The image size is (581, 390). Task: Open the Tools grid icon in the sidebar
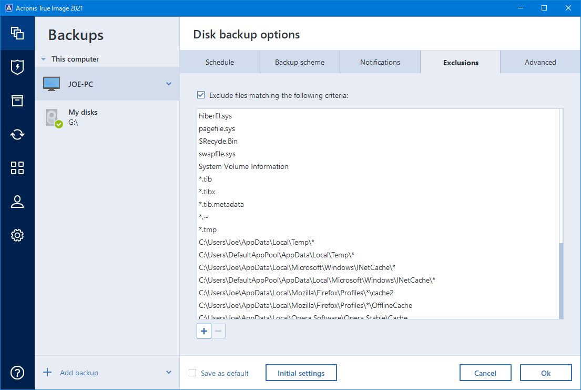point(17,168)
